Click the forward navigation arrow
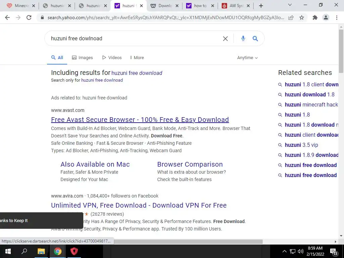This screenshot has width=344, height=258. click(x=18, y=17)
